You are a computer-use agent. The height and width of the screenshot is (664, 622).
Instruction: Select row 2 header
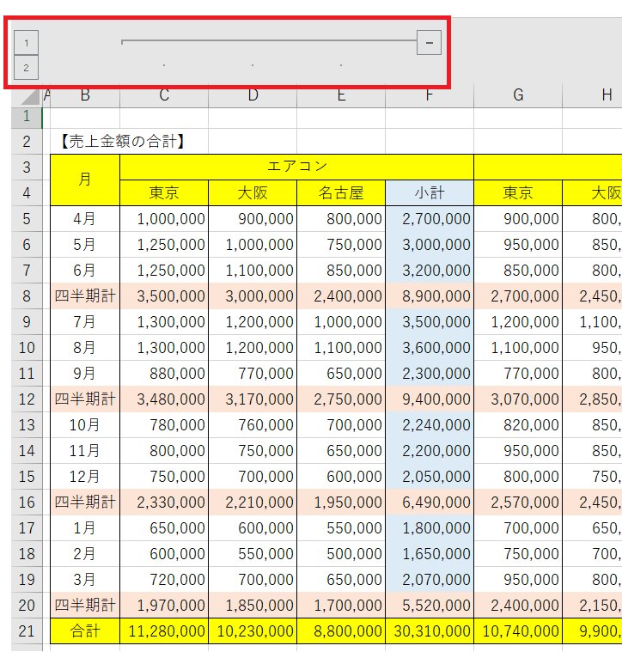[x=27, y=142]
